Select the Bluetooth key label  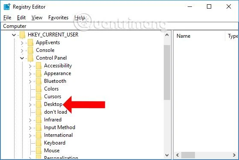tap(55, 81)
